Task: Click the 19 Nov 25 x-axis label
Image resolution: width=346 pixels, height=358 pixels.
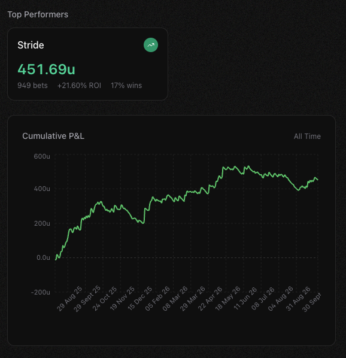Action: pos(122,299)
